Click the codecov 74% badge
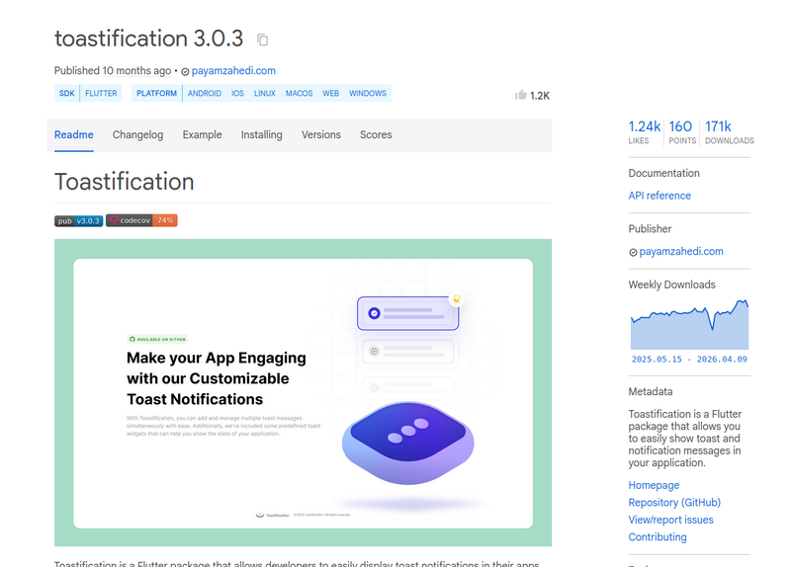 (x=141, y=220)
